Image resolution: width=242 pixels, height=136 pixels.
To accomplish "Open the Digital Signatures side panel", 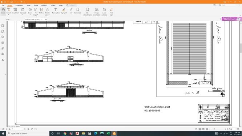I will coord(3,60).
